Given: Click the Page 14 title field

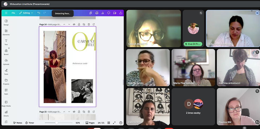Looking at the screenshot, I should click(x=55, y=24).
